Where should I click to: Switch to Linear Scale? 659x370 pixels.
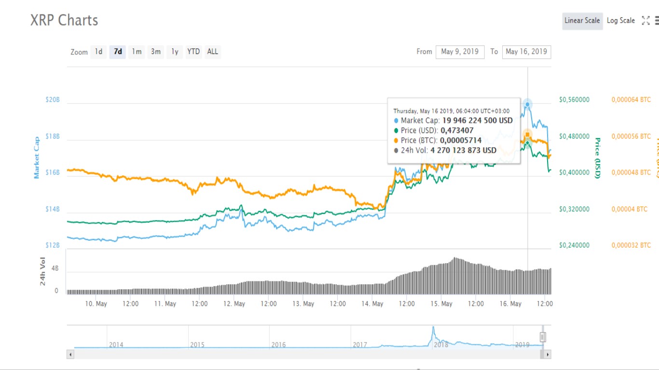(582, 21)
